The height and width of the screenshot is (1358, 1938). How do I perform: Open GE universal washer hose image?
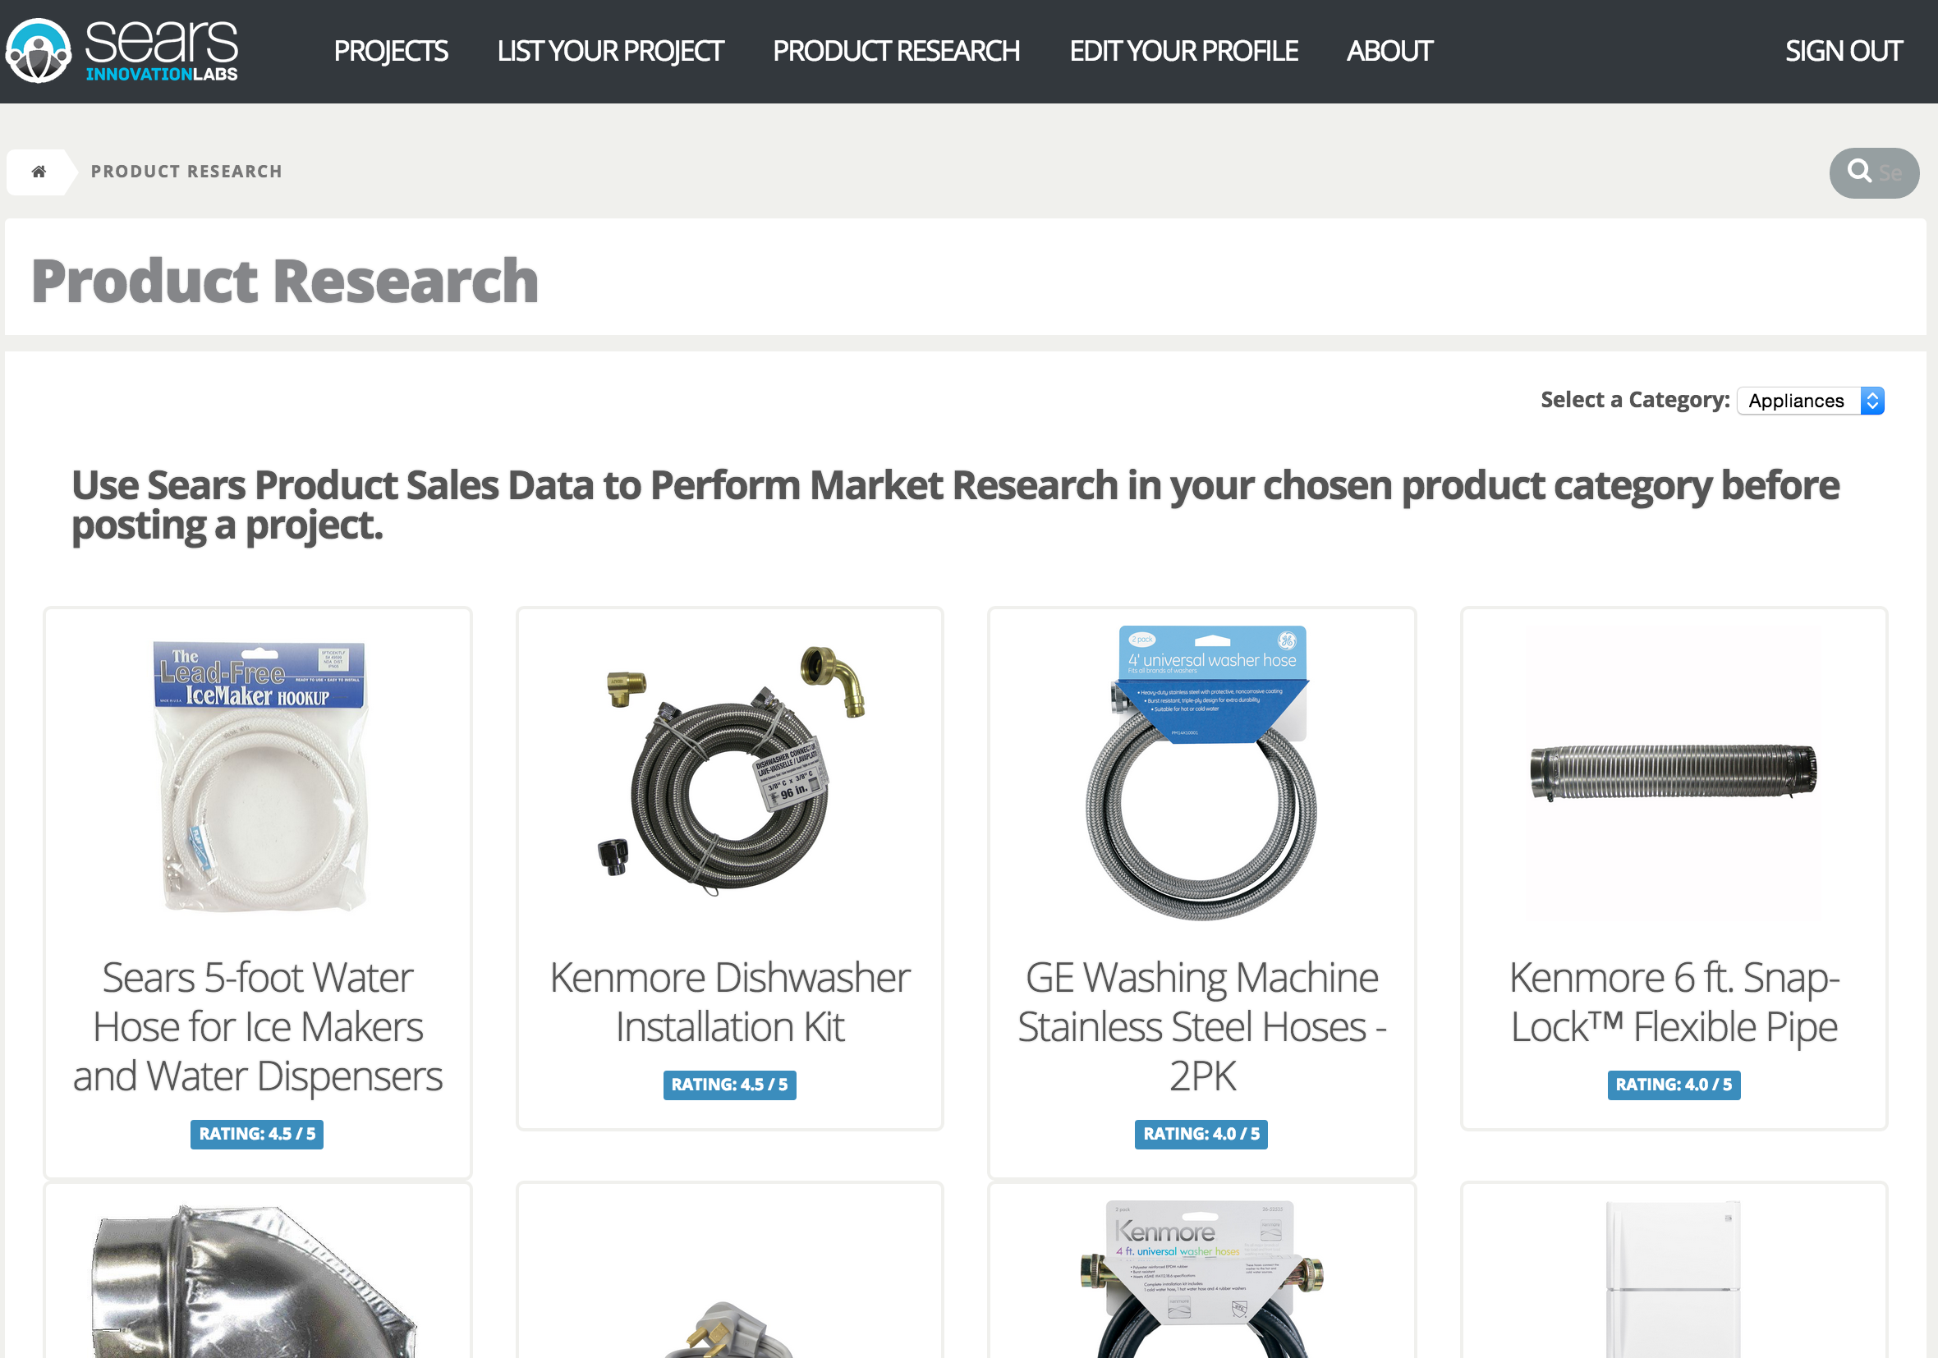pyautogui.click(x=1201, y=772)
